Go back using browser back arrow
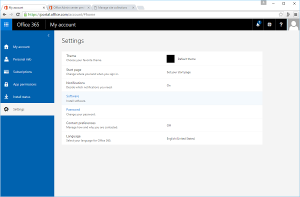The width and height of the screenshot is (300, 197). (x=4, y=14)
